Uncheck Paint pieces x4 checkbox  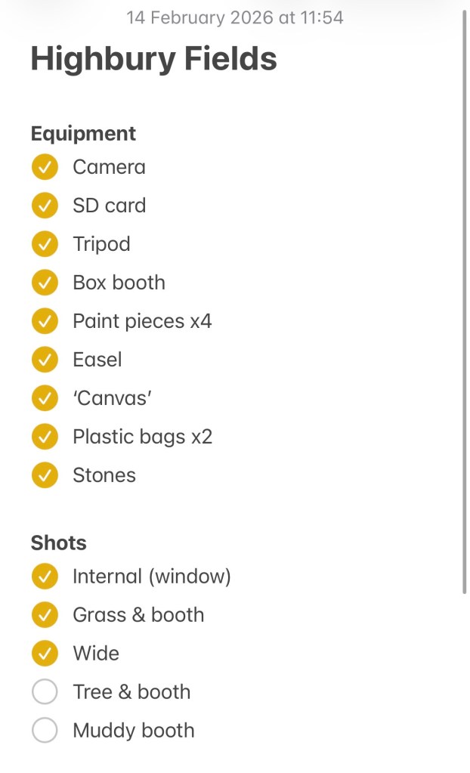click(45, 321)
